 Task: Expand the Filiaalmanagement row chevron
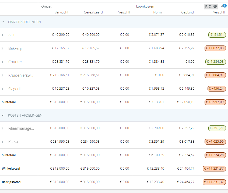click(x=2, y=128)
